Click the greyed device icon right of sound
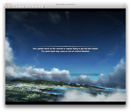Screen dimensions: 131x112 [x=34, y=7]
